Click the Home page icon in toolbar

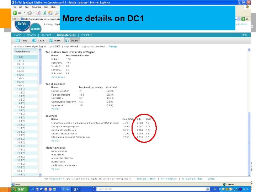point(50,13)
